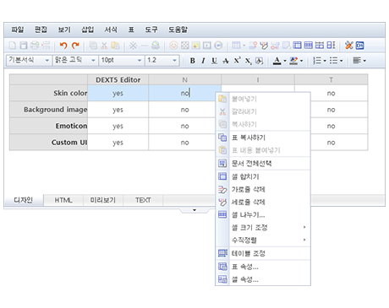This screenshot has width=389, height=308.
Task: Open the bullet list dropdown arrow
Action: point(341,61)
